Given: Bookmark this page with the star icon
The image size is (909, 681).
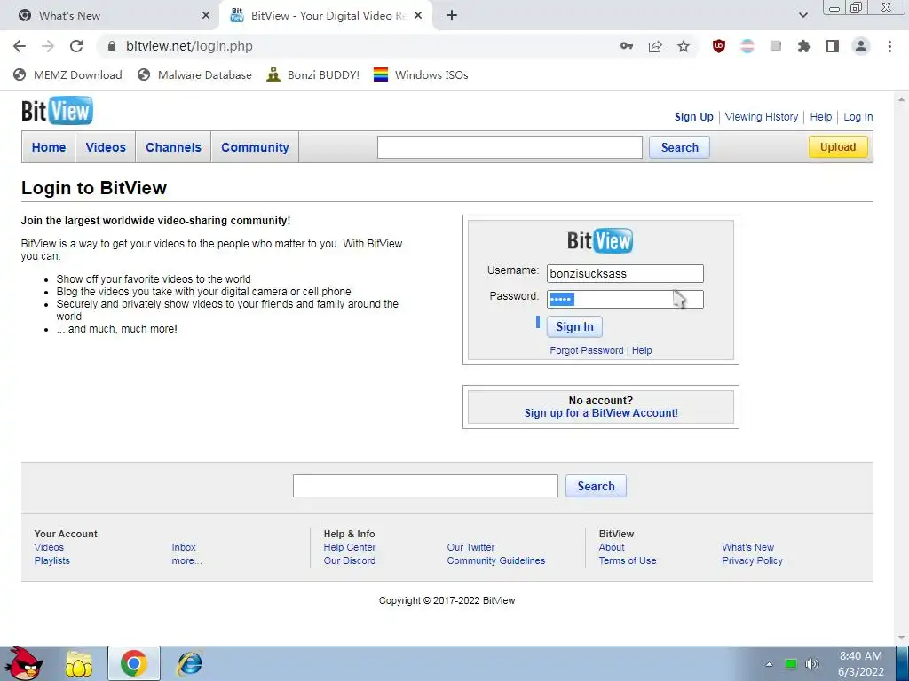Looking at the screenshot, I should (x=684, y=46).
